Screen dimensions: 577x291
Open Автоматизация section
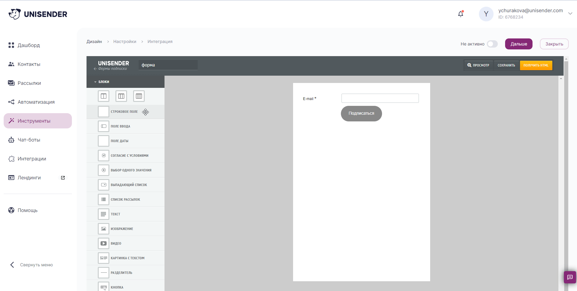tap(38, 102)
